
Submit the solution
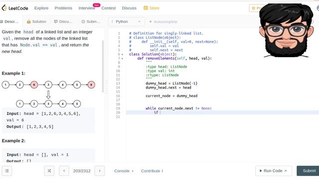coord(308,171)
